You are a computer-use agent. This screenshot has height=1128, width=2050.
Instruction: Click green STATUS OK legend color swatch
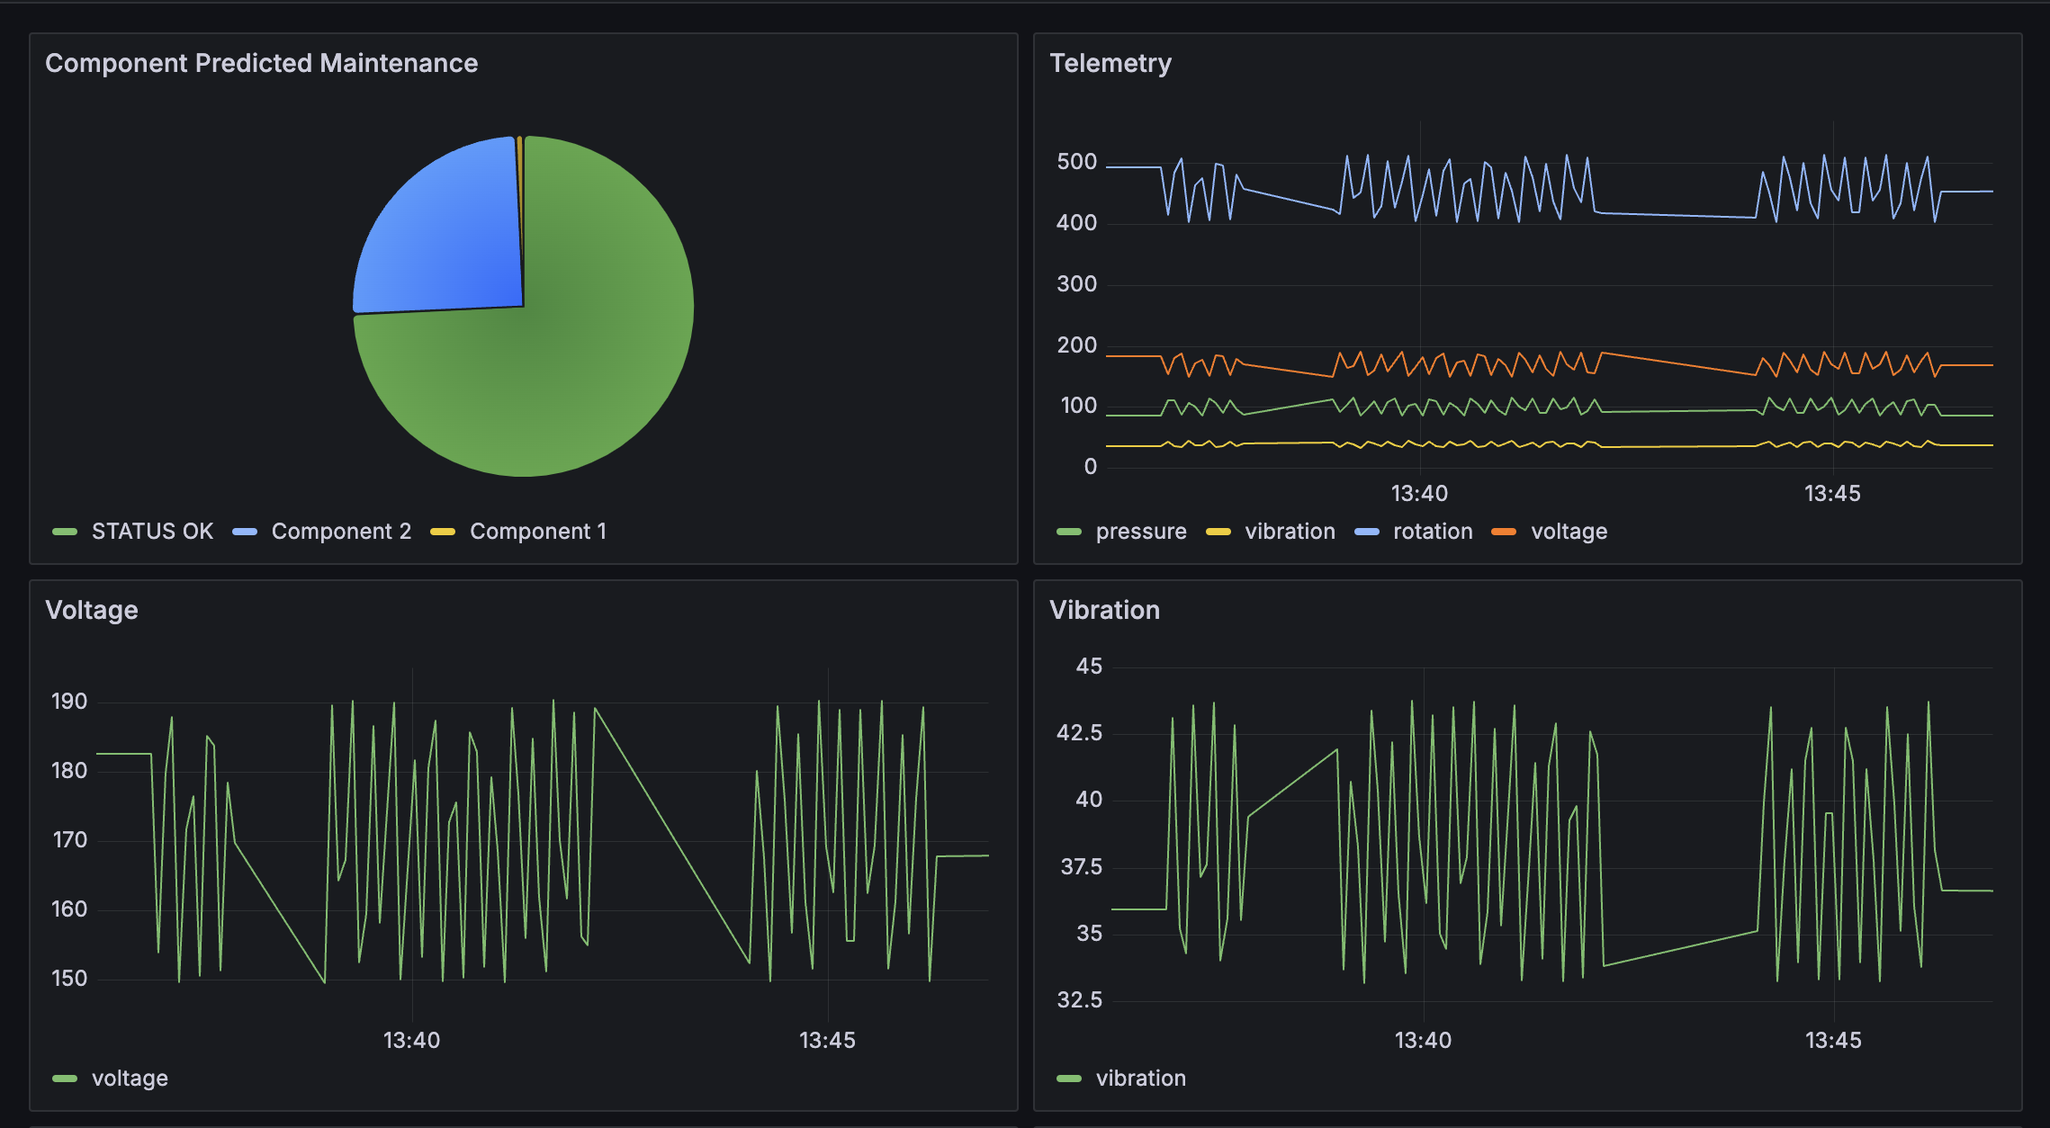coord(65,532)
